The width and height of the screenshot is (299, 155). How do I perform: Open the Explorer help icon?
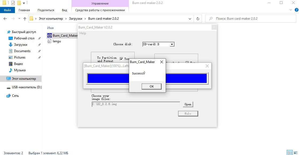coord(297,10)
